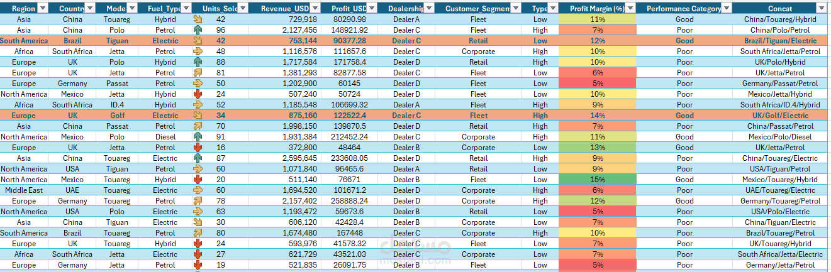Open the Fuel_Type column filter dropdown
The image size is (831, 272).
pyautogui.click(x=186, y=9)
